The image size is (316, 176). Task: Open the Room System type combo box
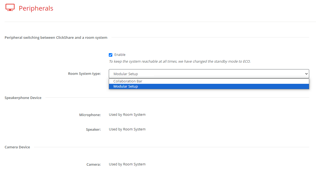pos(207,74)
